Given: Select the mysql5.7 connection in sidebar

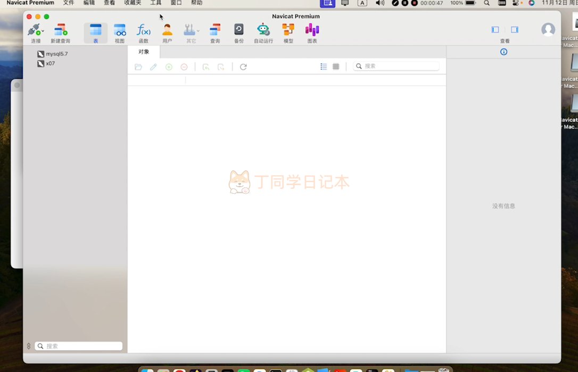Looking at the screenshot, I should [56, 54].
